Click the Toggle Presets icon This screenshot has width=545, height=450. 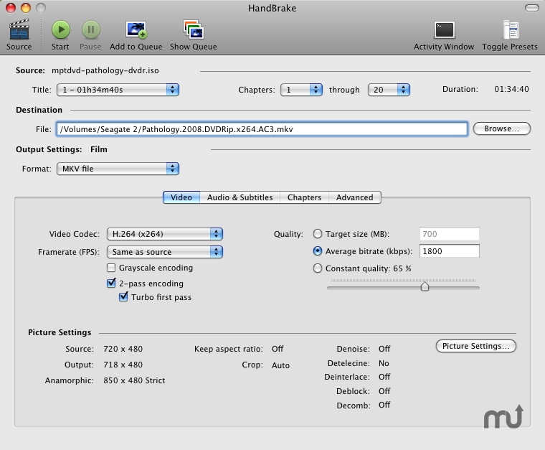[x=510, y=30]
